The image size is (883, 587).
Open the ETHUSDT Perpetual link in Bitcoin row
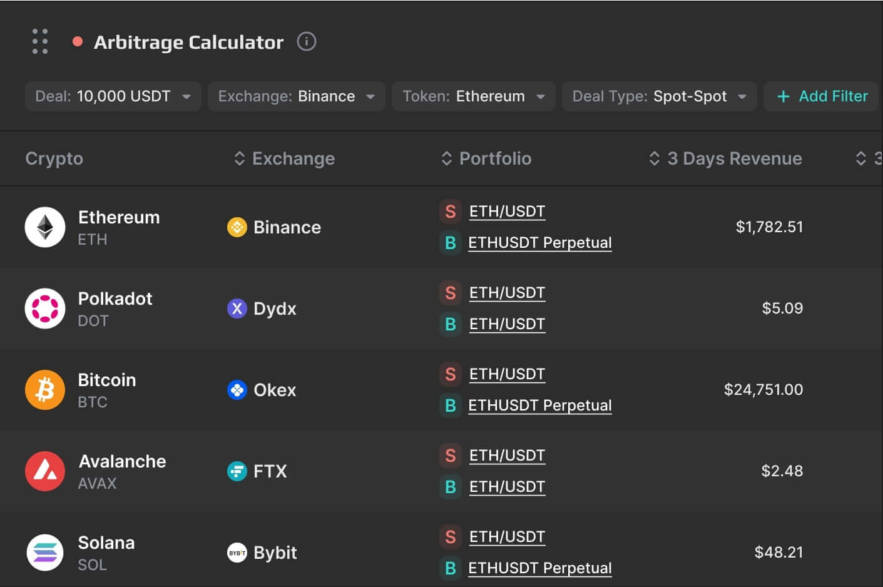pos(539,405)
